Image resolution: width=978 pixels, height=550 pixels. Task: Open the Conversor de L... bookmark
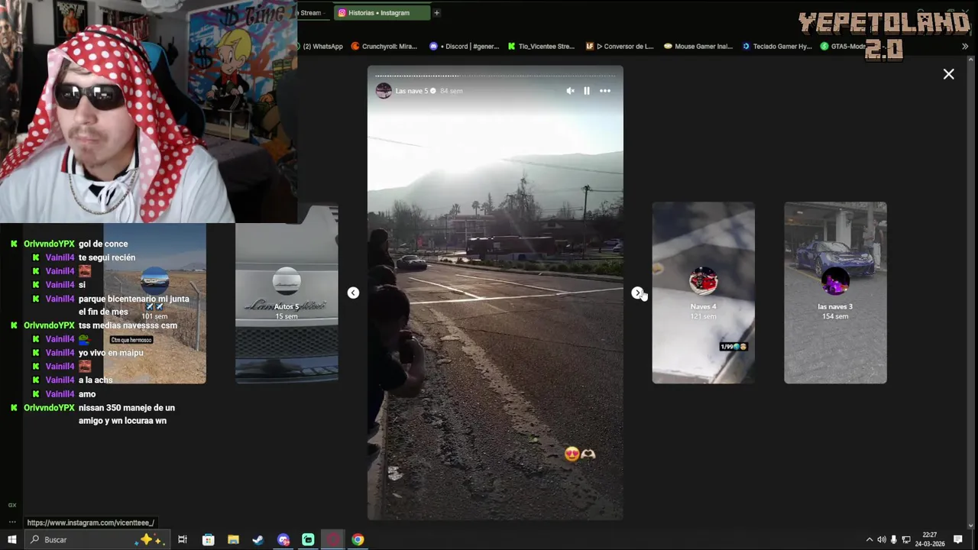[x=620, y=47]
